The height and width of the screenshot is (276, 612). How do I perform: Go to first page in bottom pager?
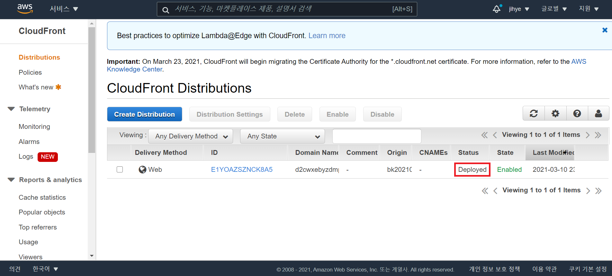tap(485, 191)
